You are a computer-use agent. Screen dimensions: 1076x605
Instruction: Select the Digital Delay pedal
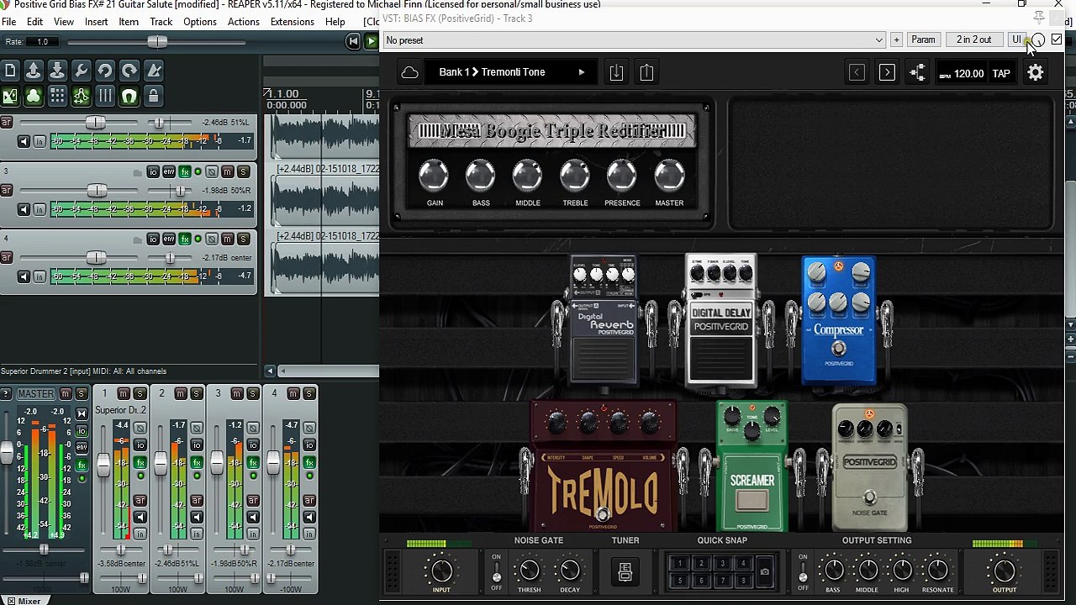coord(721,322)
